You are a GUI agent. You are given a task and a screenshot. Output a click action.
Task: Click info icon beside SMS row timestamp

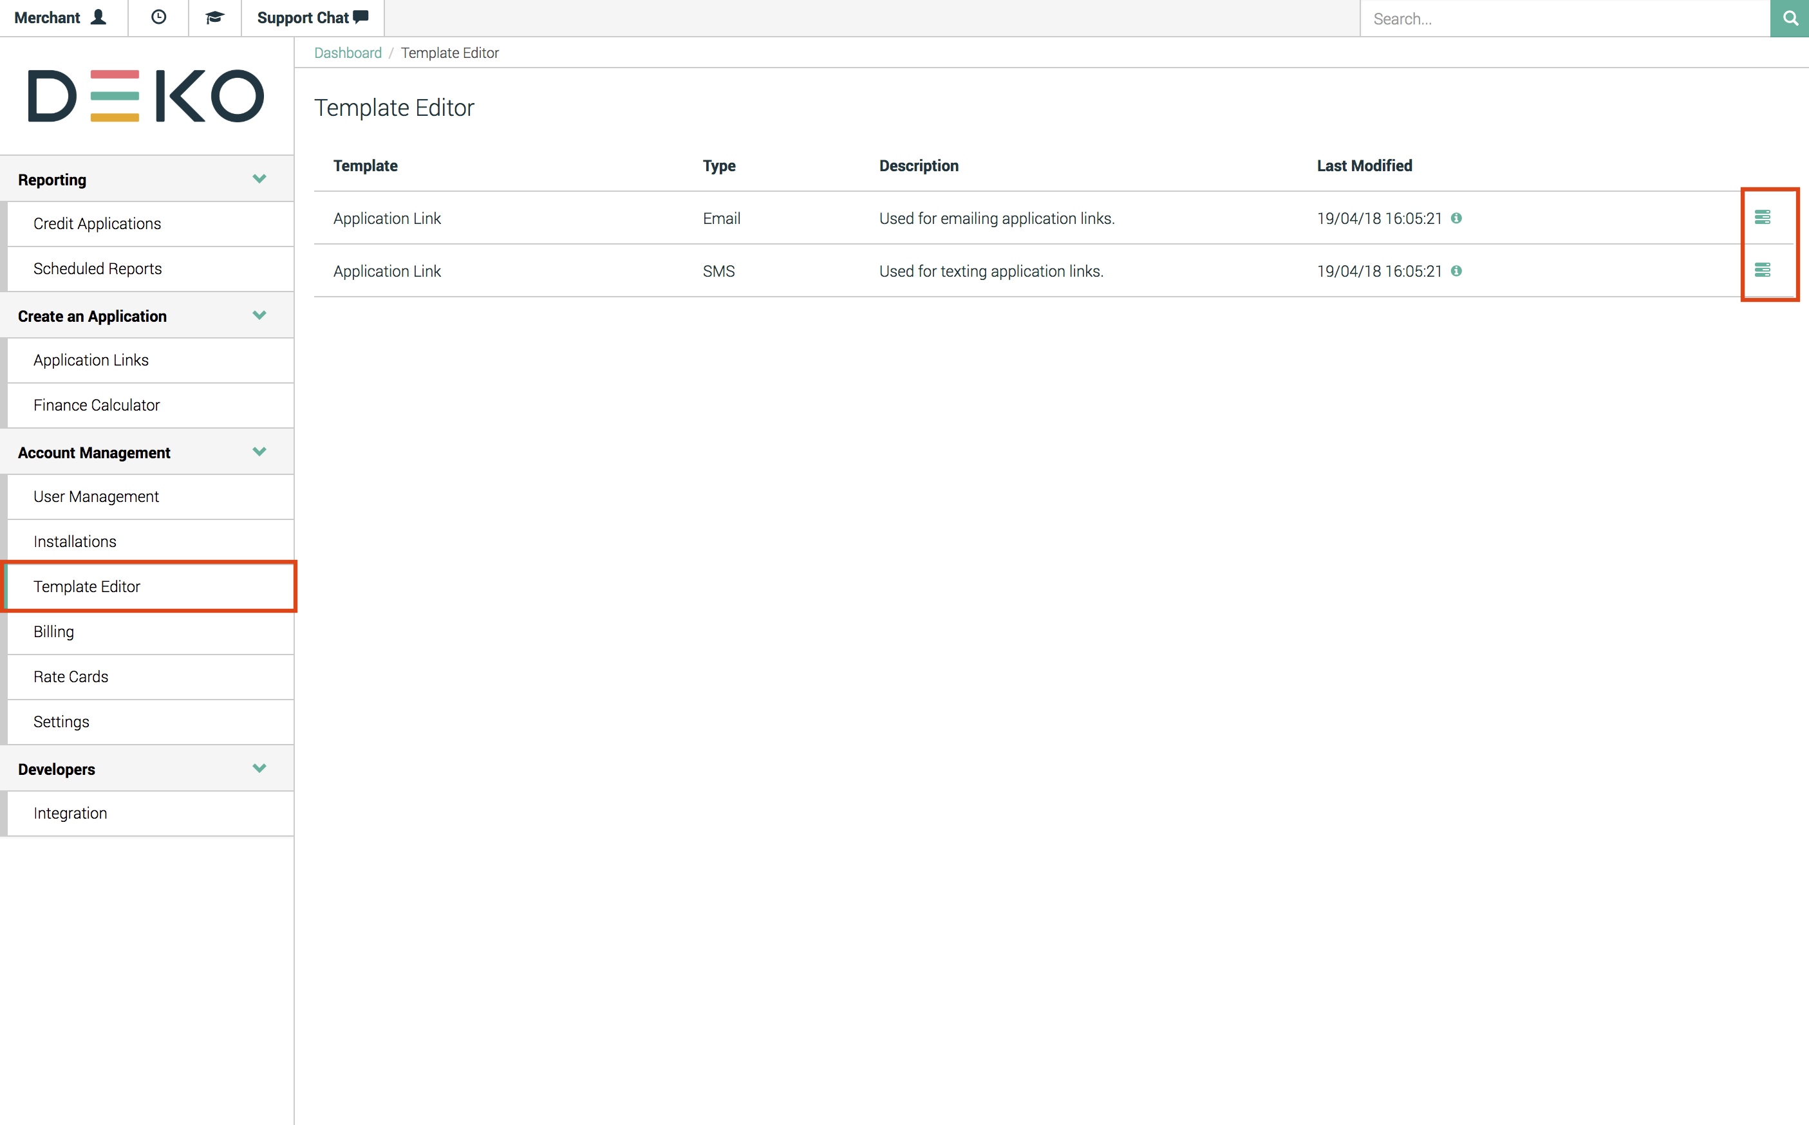click(x=1456, y=271)
